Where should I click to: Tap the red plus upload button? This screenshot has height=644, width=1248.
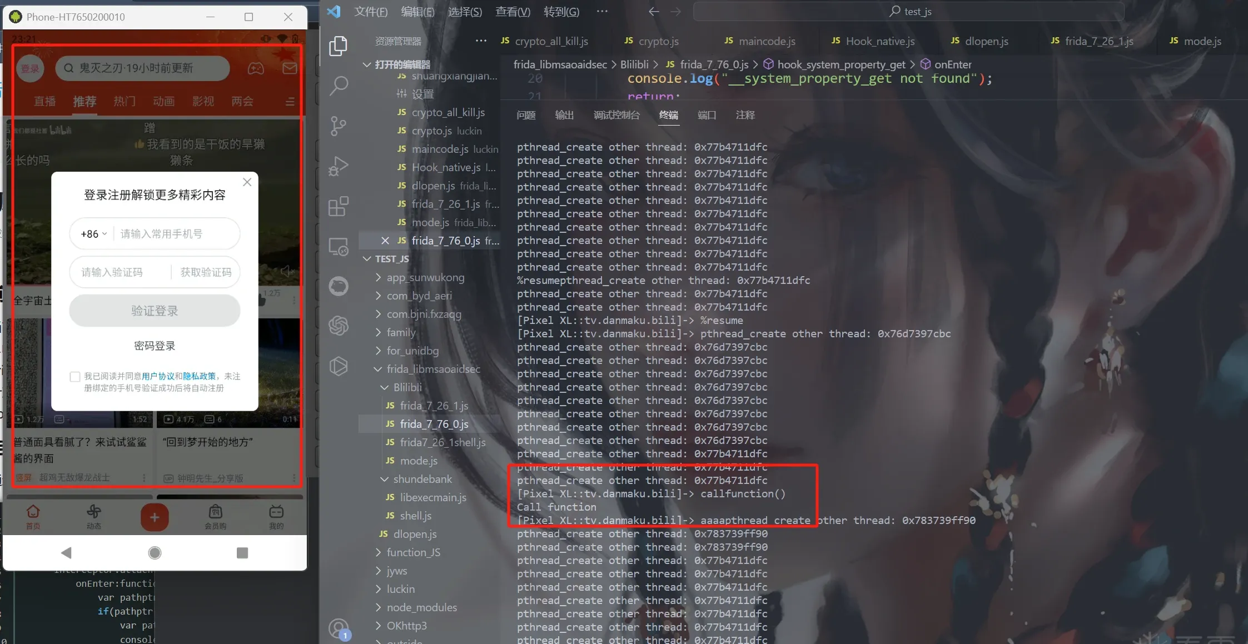[155, 517]
